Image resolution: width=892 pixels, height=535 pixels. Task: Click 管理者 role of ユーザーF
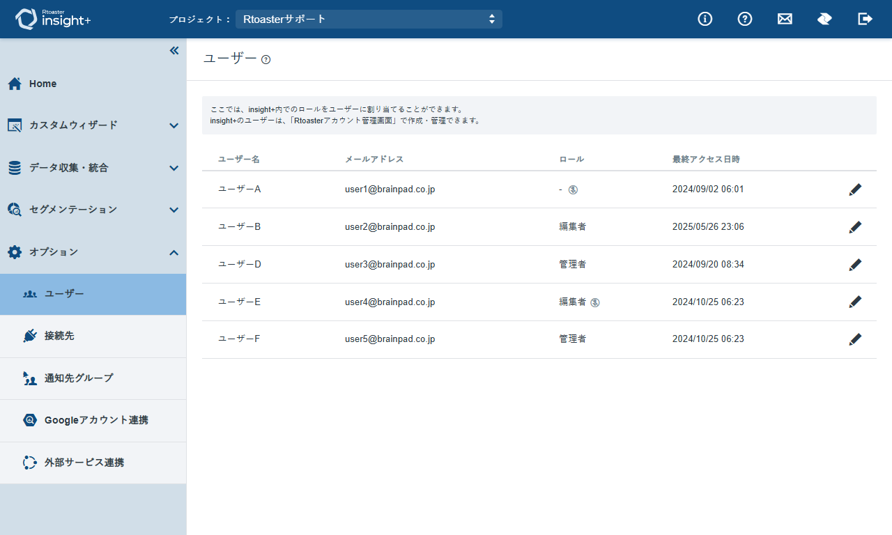tap(572, 339)
